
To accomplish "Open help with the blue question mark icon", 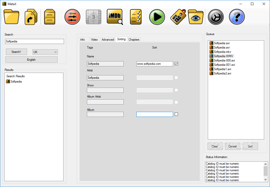I will coord(237,17).
